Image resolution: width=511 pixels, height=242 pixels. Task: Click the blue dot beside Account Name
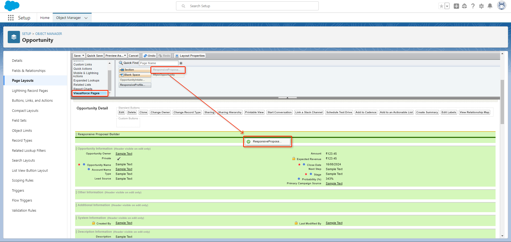click(x=89, y=169)
